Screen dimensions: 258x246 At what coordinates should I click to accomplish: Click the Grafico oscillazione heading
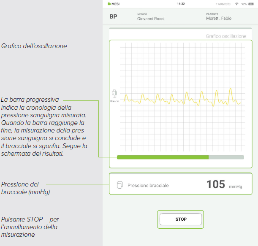point(226,36)
